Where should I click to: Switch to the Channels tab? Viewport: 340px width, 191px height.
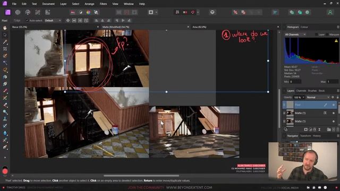tap(301, 91)
